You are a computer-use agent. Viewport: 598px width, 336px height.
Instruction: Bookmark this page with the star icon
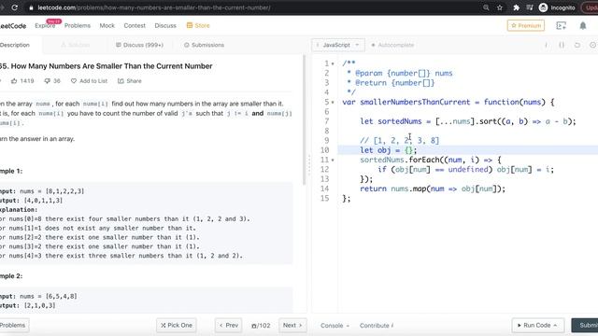click(500, 7)
